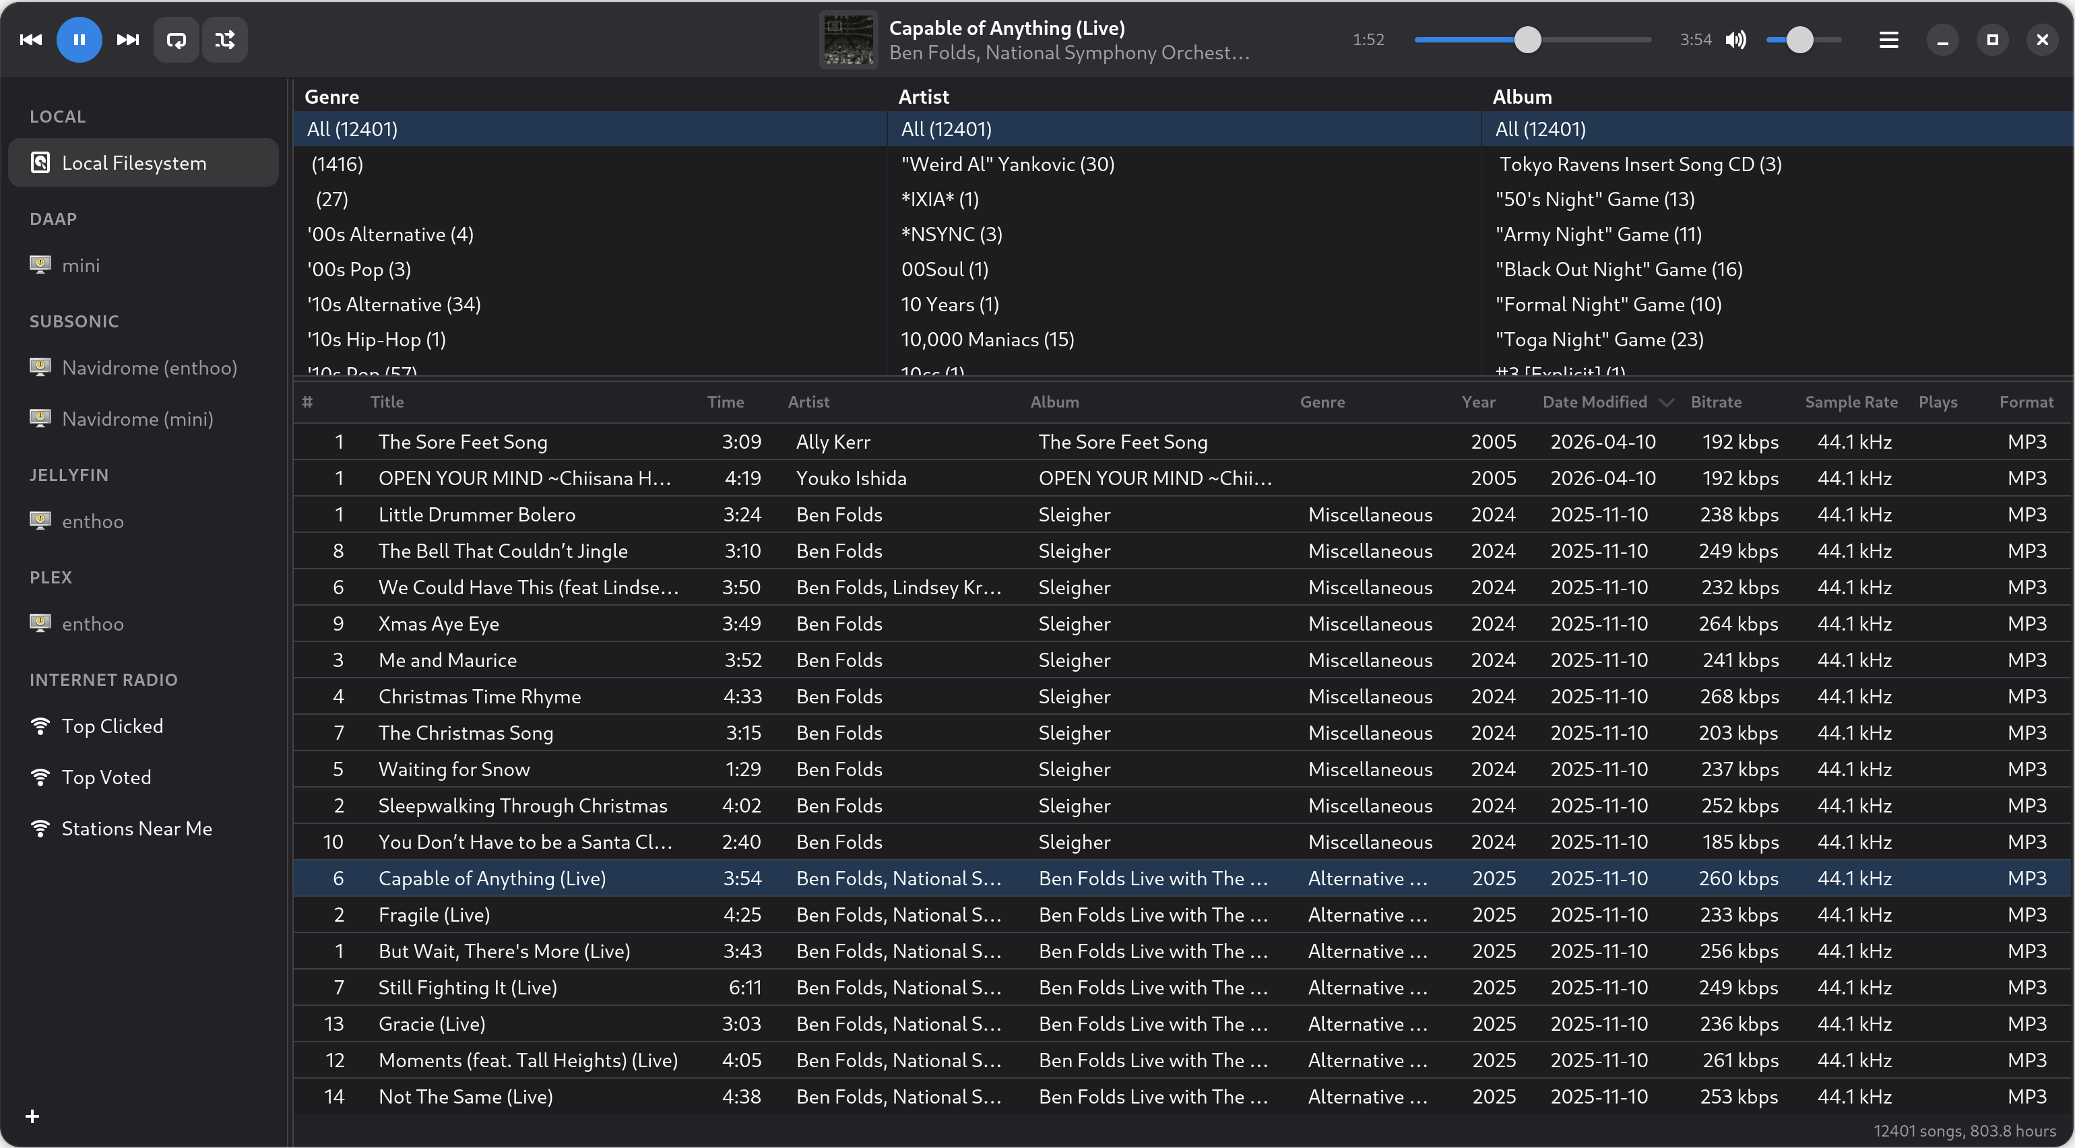Select the song Not The Same (Live)
Image resolution: width=2075 pixels, height=1148 pixels.
(x=1183, y=1096)
